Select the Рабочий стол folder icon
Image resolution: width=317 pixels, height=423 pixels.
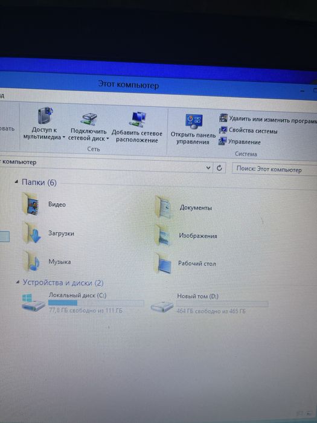[x=164, y=263]
